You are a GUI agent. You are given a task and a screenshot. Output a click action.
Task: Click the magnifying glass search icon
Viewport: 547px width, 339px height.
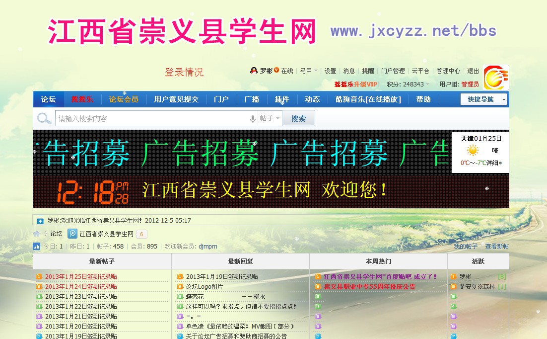click(x=44, y=118)
